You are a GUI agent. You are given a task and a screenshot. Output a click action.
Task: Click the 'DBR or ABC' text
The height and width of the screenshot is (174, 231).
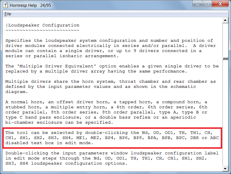(x=205, y=138)
